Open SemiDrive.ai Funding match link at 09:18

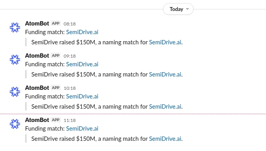tap(82, 64)
